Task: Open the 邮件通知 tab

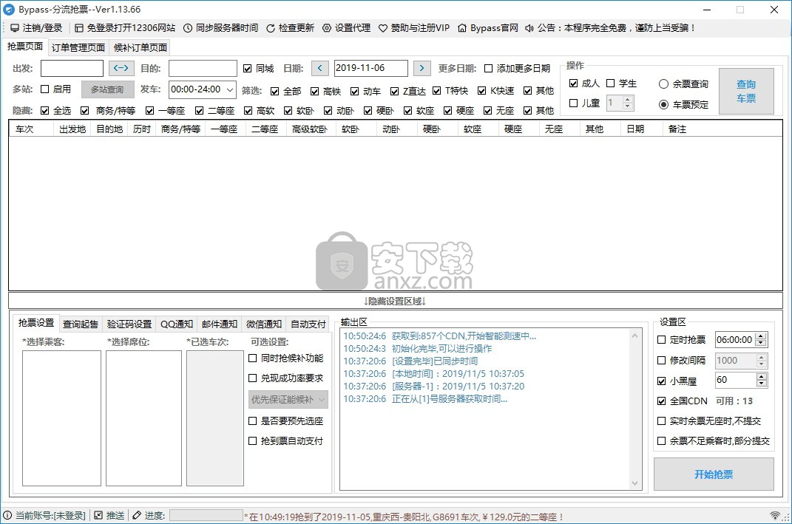Action: click(219, 324)
